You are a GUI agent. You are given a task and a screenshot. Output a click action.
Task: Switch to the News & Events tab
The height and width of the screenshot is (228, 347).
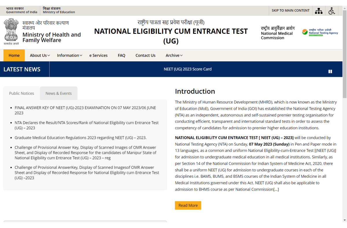tap(58, 93)
